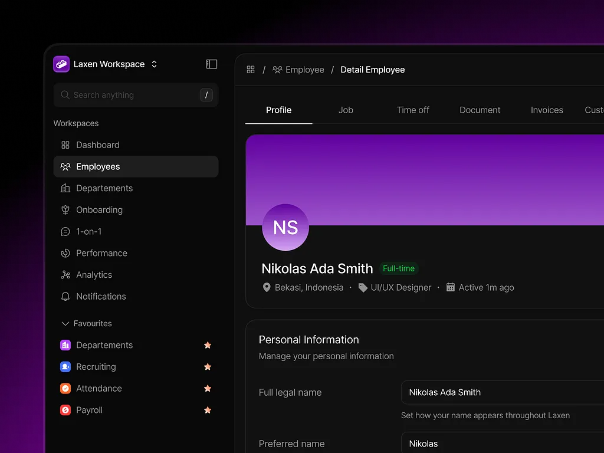Click the Notifications bell icon
The image size is (604, 453).
point(65,296)
